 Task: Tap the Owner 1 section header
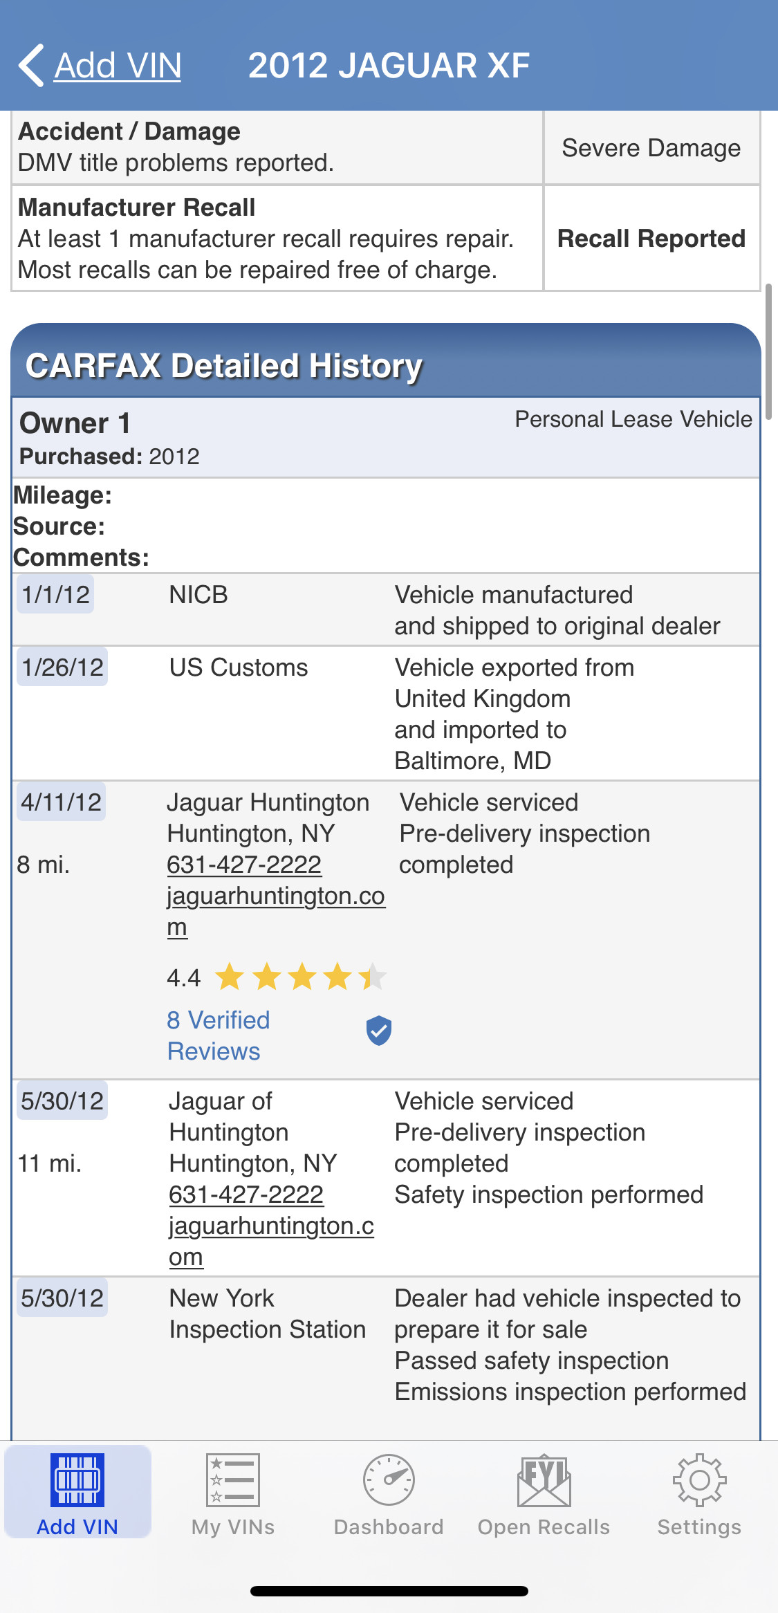tap(75, 423)
